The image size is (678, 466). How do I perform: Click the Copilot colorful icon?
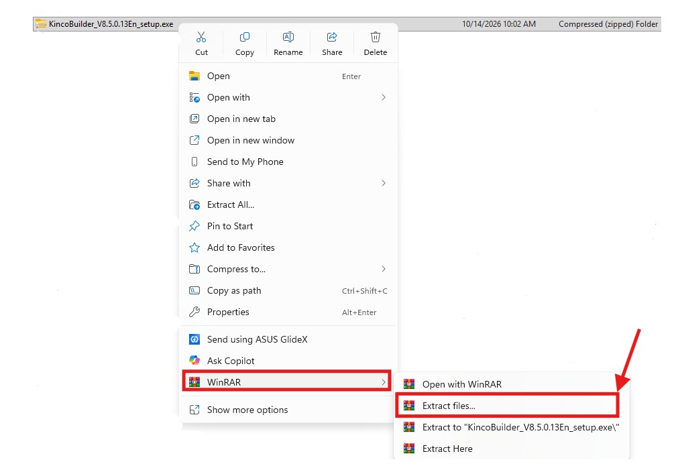point(194,361)
